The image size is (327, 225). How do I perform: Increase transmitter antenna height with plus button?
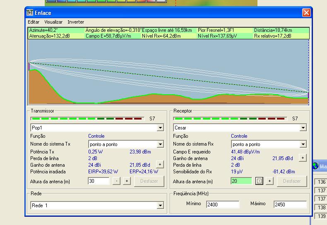click(x=127, y=181)
